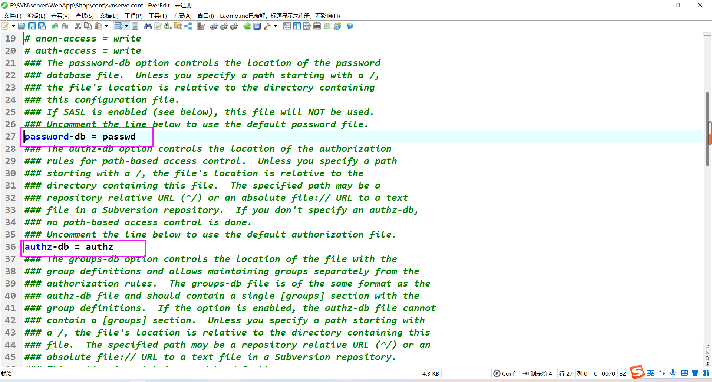Toggle Sogou 英 language mode
This screenshot has width=712, height=382.
650,373
